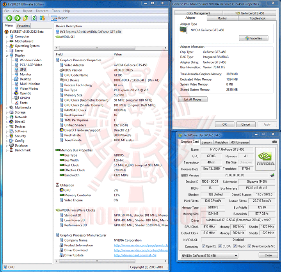Click the green Back arrow in EVEREST toolbar

(9, 18)
